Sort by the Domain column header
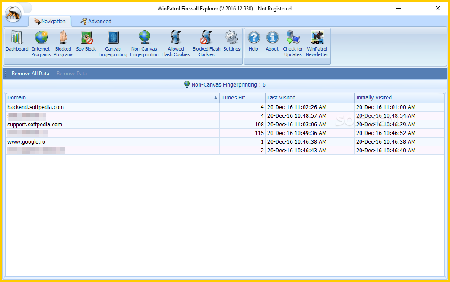The height and width of the screenshot is (282, 450). (x=112, y=98)
